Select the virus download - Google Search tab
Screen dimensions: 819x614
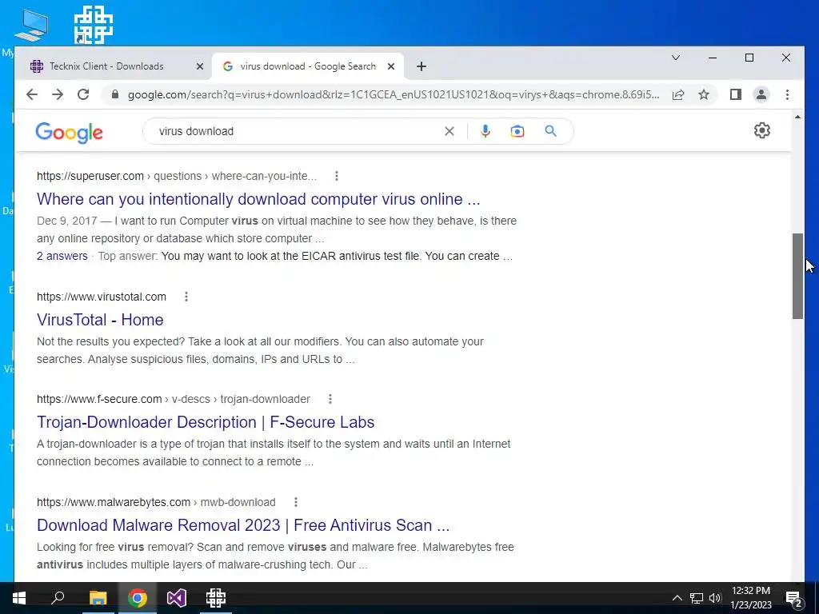point(308,66)
